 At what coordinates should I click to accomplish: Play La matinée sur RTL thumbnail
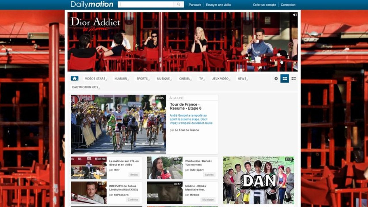click(89, 168)
